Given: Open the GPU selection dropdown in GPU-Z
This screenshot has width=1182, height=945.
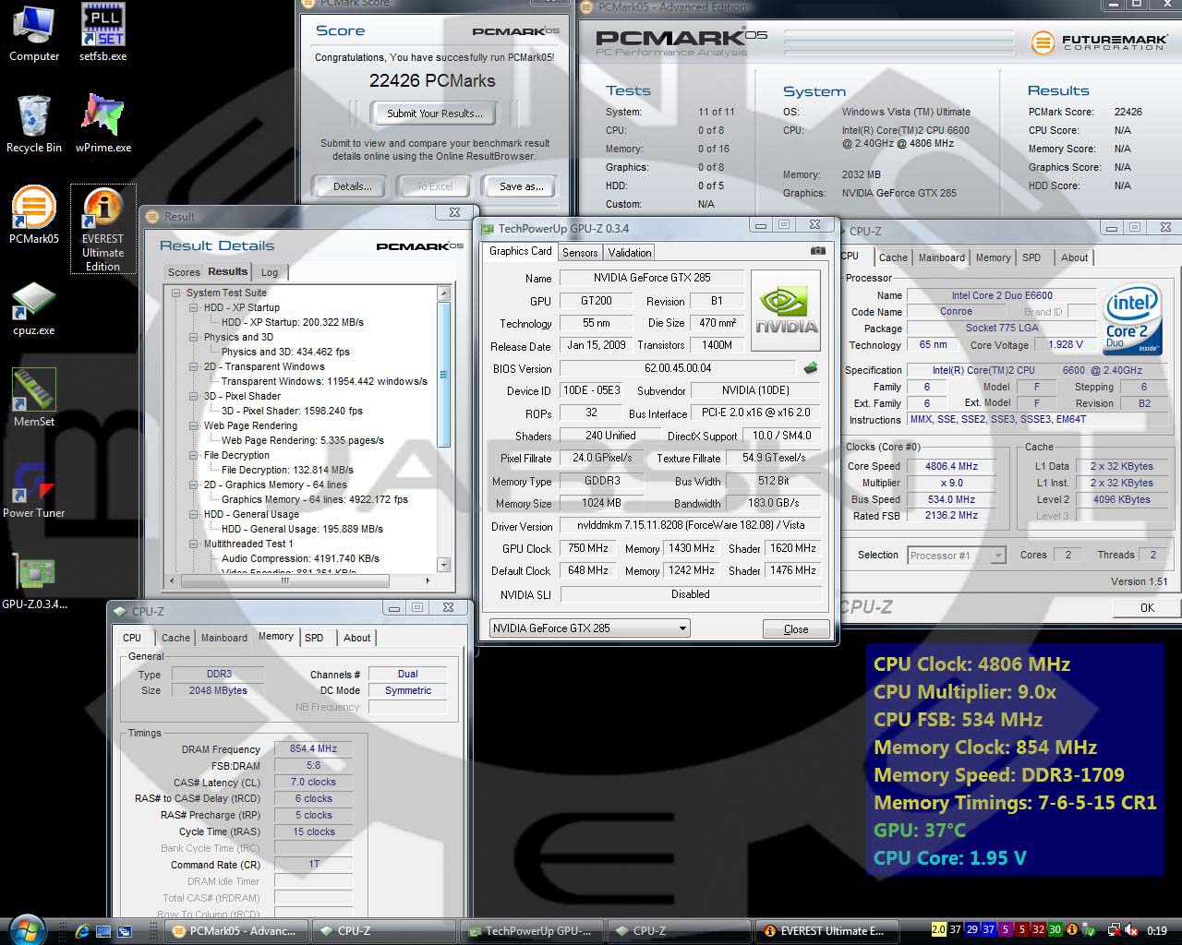Looking at the screenshot, I should pos(589,628).
